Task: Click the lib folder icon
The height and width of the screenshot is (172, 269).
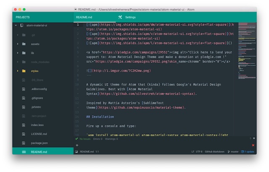Action: pos(24,53)
